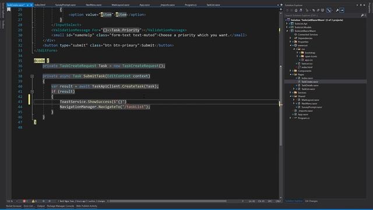Switch to the _Imports.razor tab

tap(167, 5)
